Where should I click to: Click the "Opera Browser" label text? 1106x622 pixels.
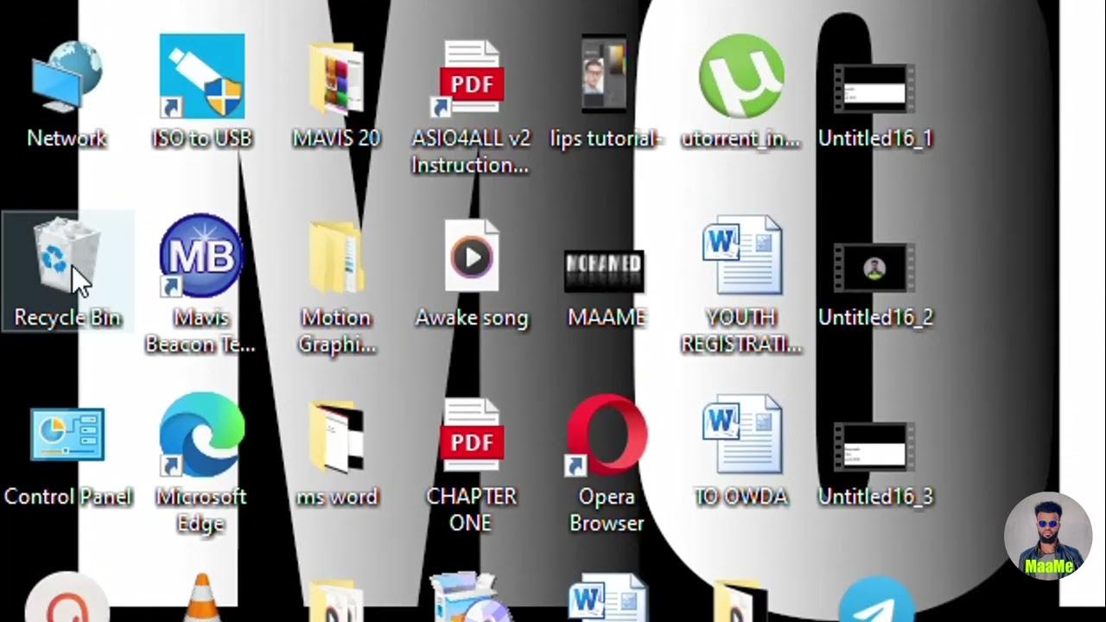pos(607,510)
